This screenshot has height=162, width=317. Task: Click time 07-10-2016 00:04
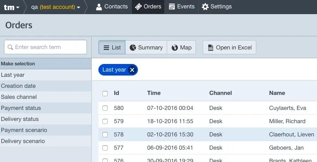[x=170, y=108]
